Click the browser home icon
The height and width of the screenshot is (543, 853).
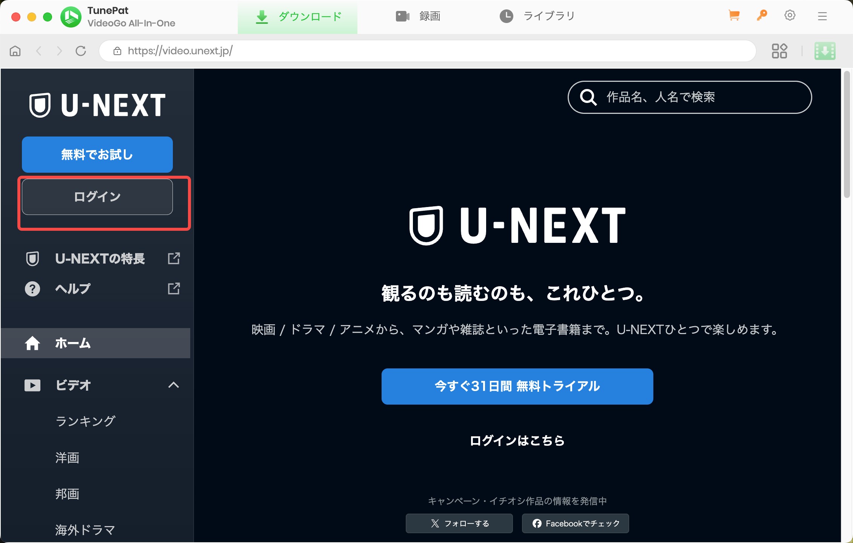point(15,51)
